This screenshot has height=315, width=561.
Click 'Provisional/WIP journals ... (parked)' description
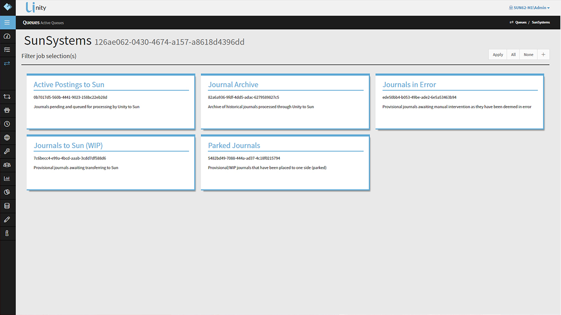point(267,167)
